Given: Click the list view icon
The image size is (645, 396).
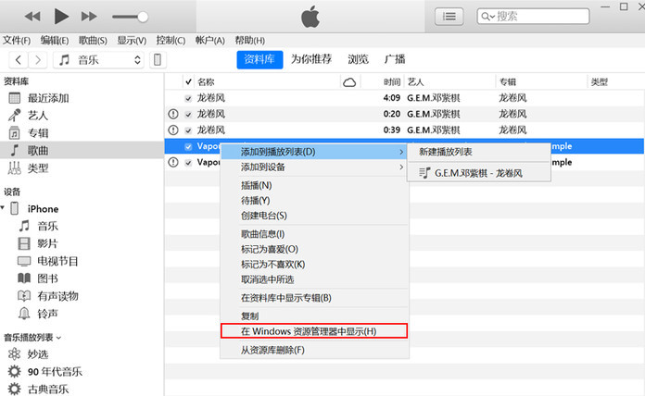Looking at the screenshot, I should tap(449, 16).
